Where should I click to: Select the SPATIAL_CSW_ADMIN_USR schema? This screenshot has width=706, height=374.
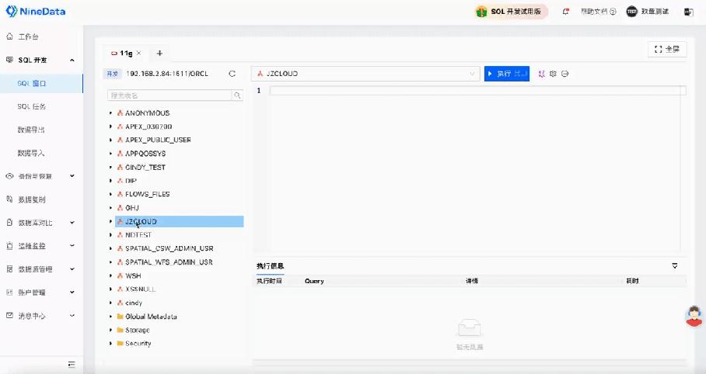(x=170, y=248)
